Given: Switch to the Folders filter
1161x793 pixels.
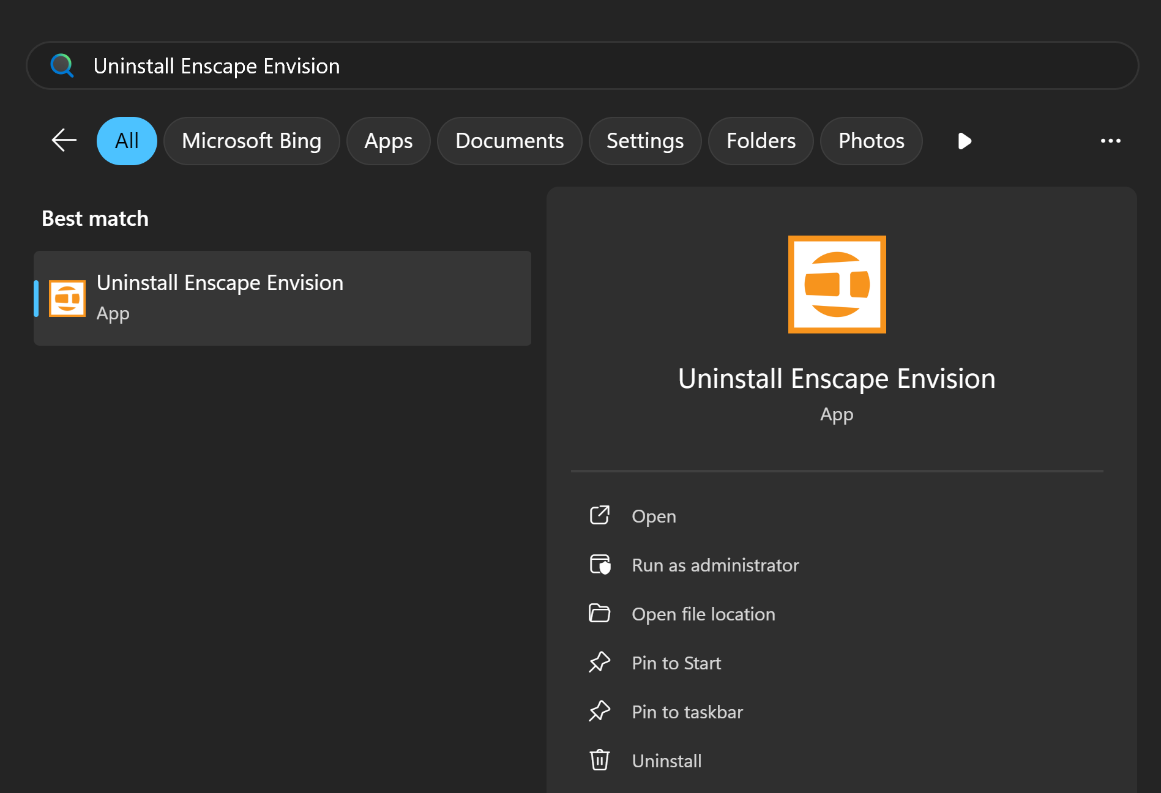Looking at the screenshot, I should 761,141.
